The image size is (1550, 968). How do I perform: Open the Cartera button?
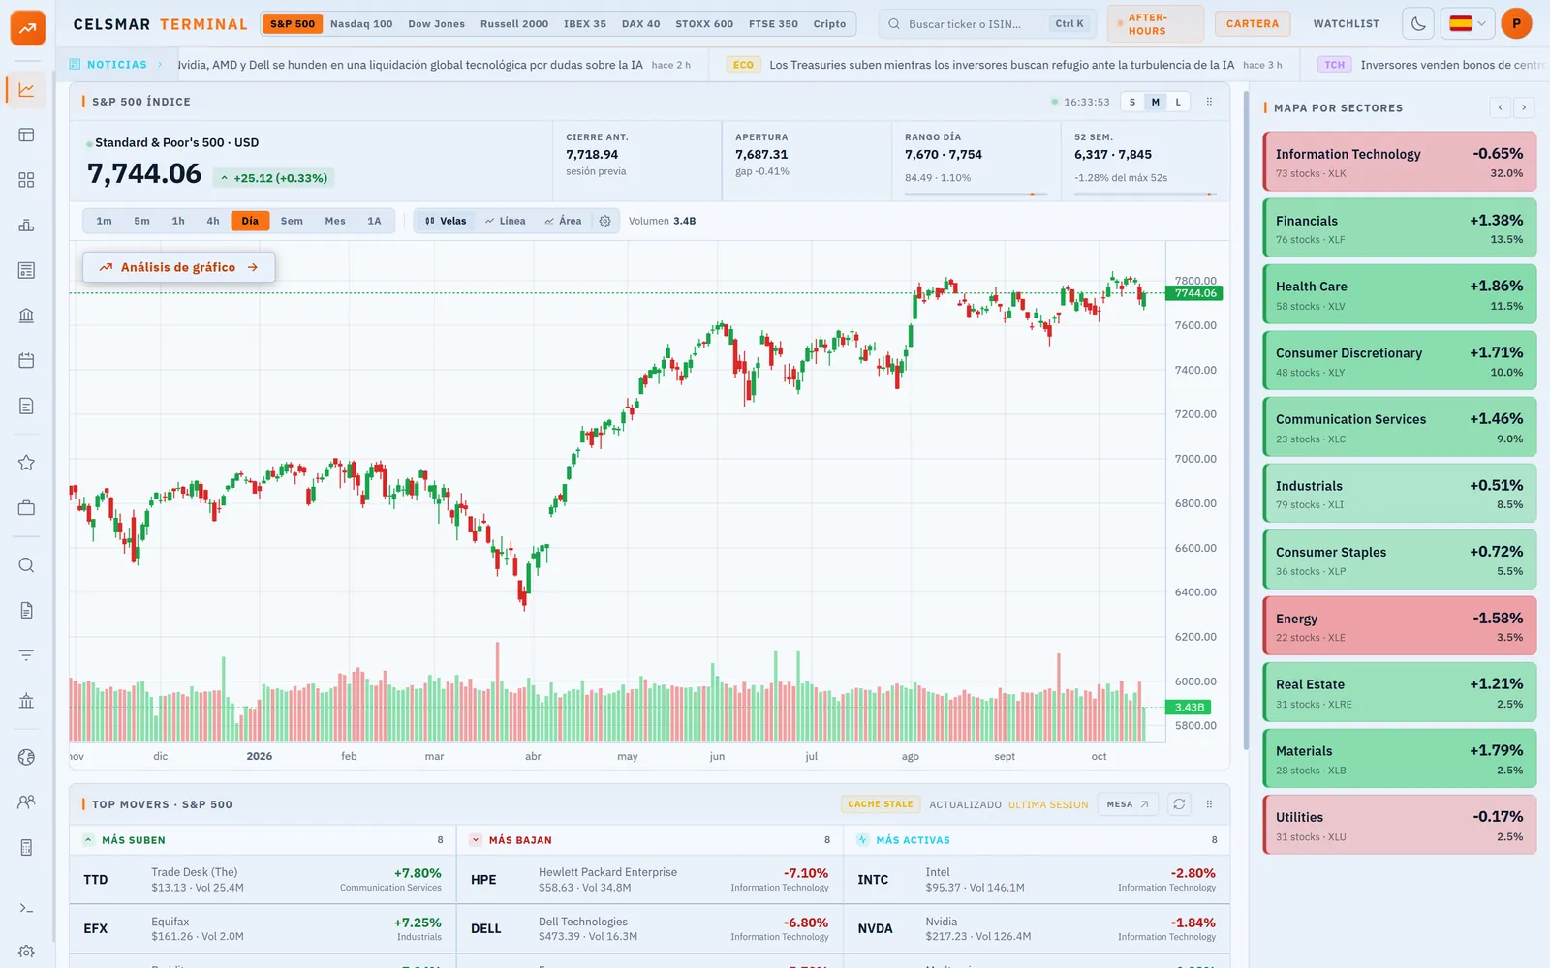click(1253, 24)
